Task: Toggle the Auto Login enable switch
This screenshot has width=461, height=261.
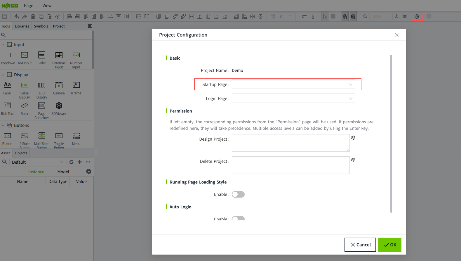Action: pos(238,218)
